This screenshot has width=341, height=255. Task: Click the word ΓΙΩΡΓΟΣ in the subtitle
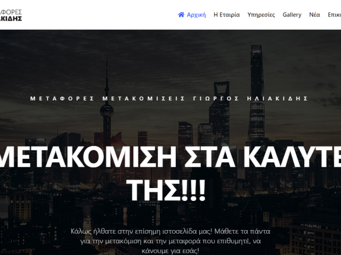216,98
